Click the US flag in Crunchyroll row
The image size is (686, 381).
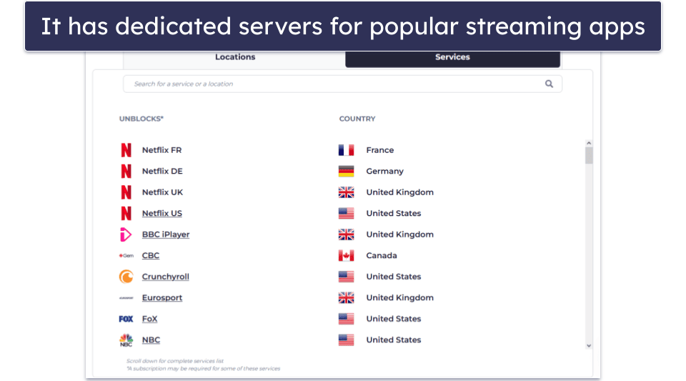(346, 277)
